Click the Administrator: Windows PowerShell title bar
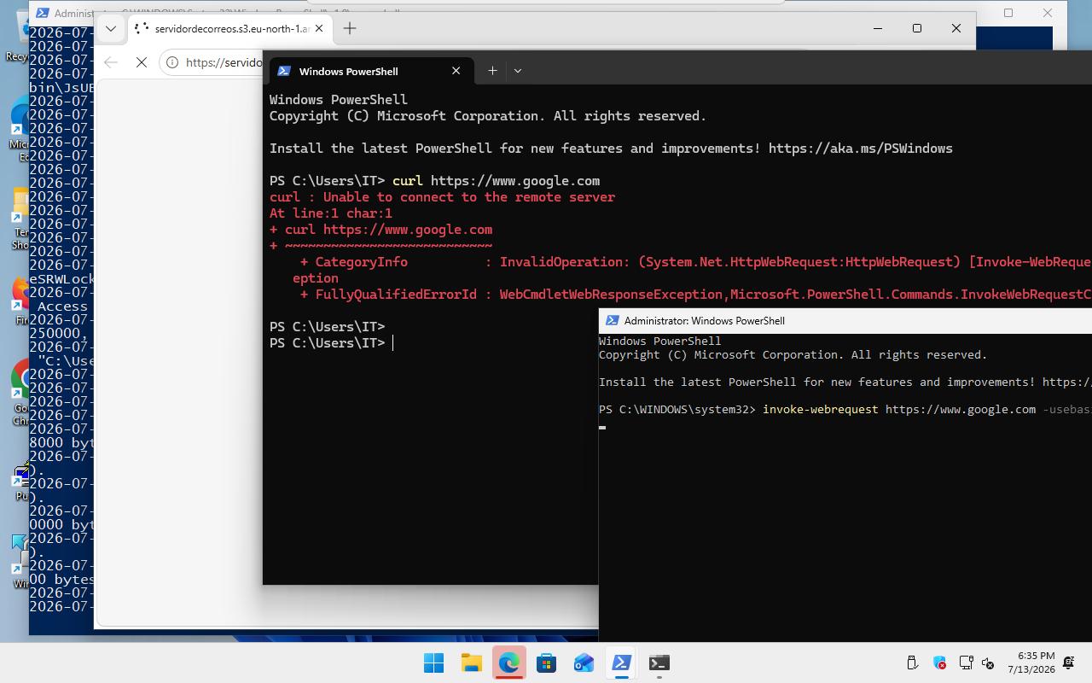 click(x=845, y=320)
